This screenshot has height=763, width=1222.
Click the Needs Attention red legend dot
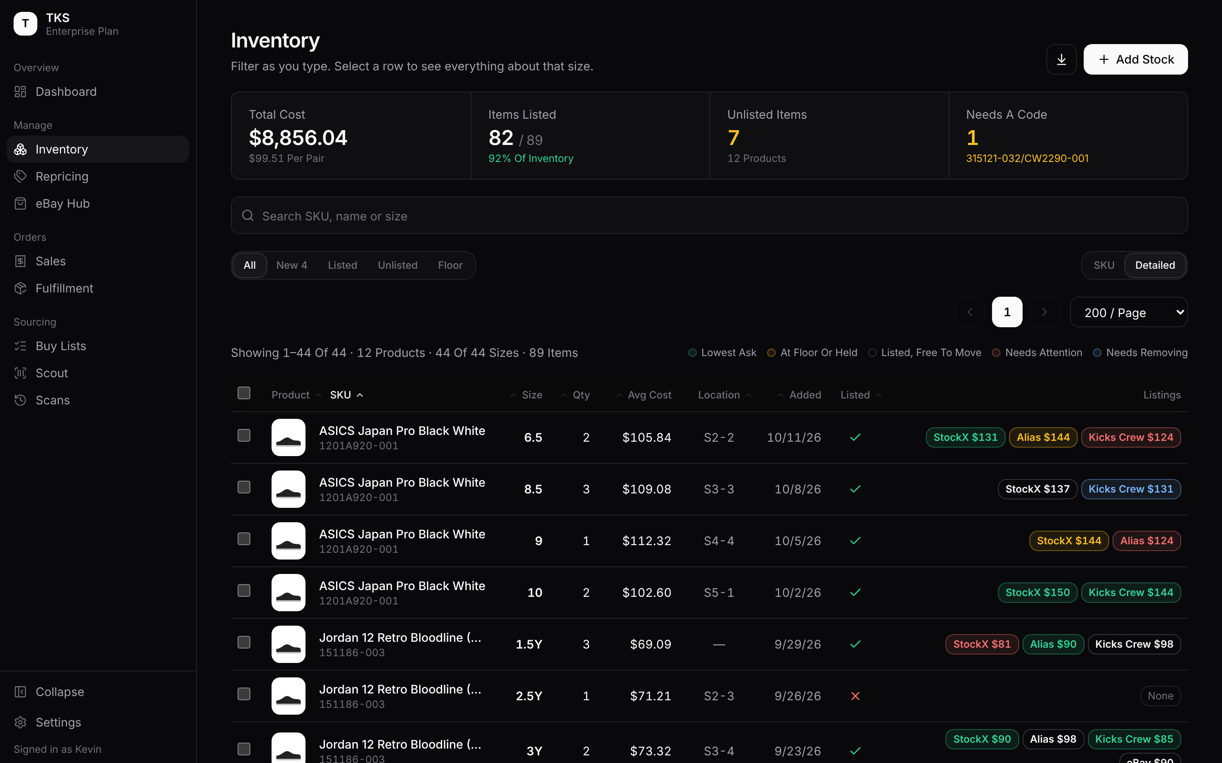click(x=996, y=353)
